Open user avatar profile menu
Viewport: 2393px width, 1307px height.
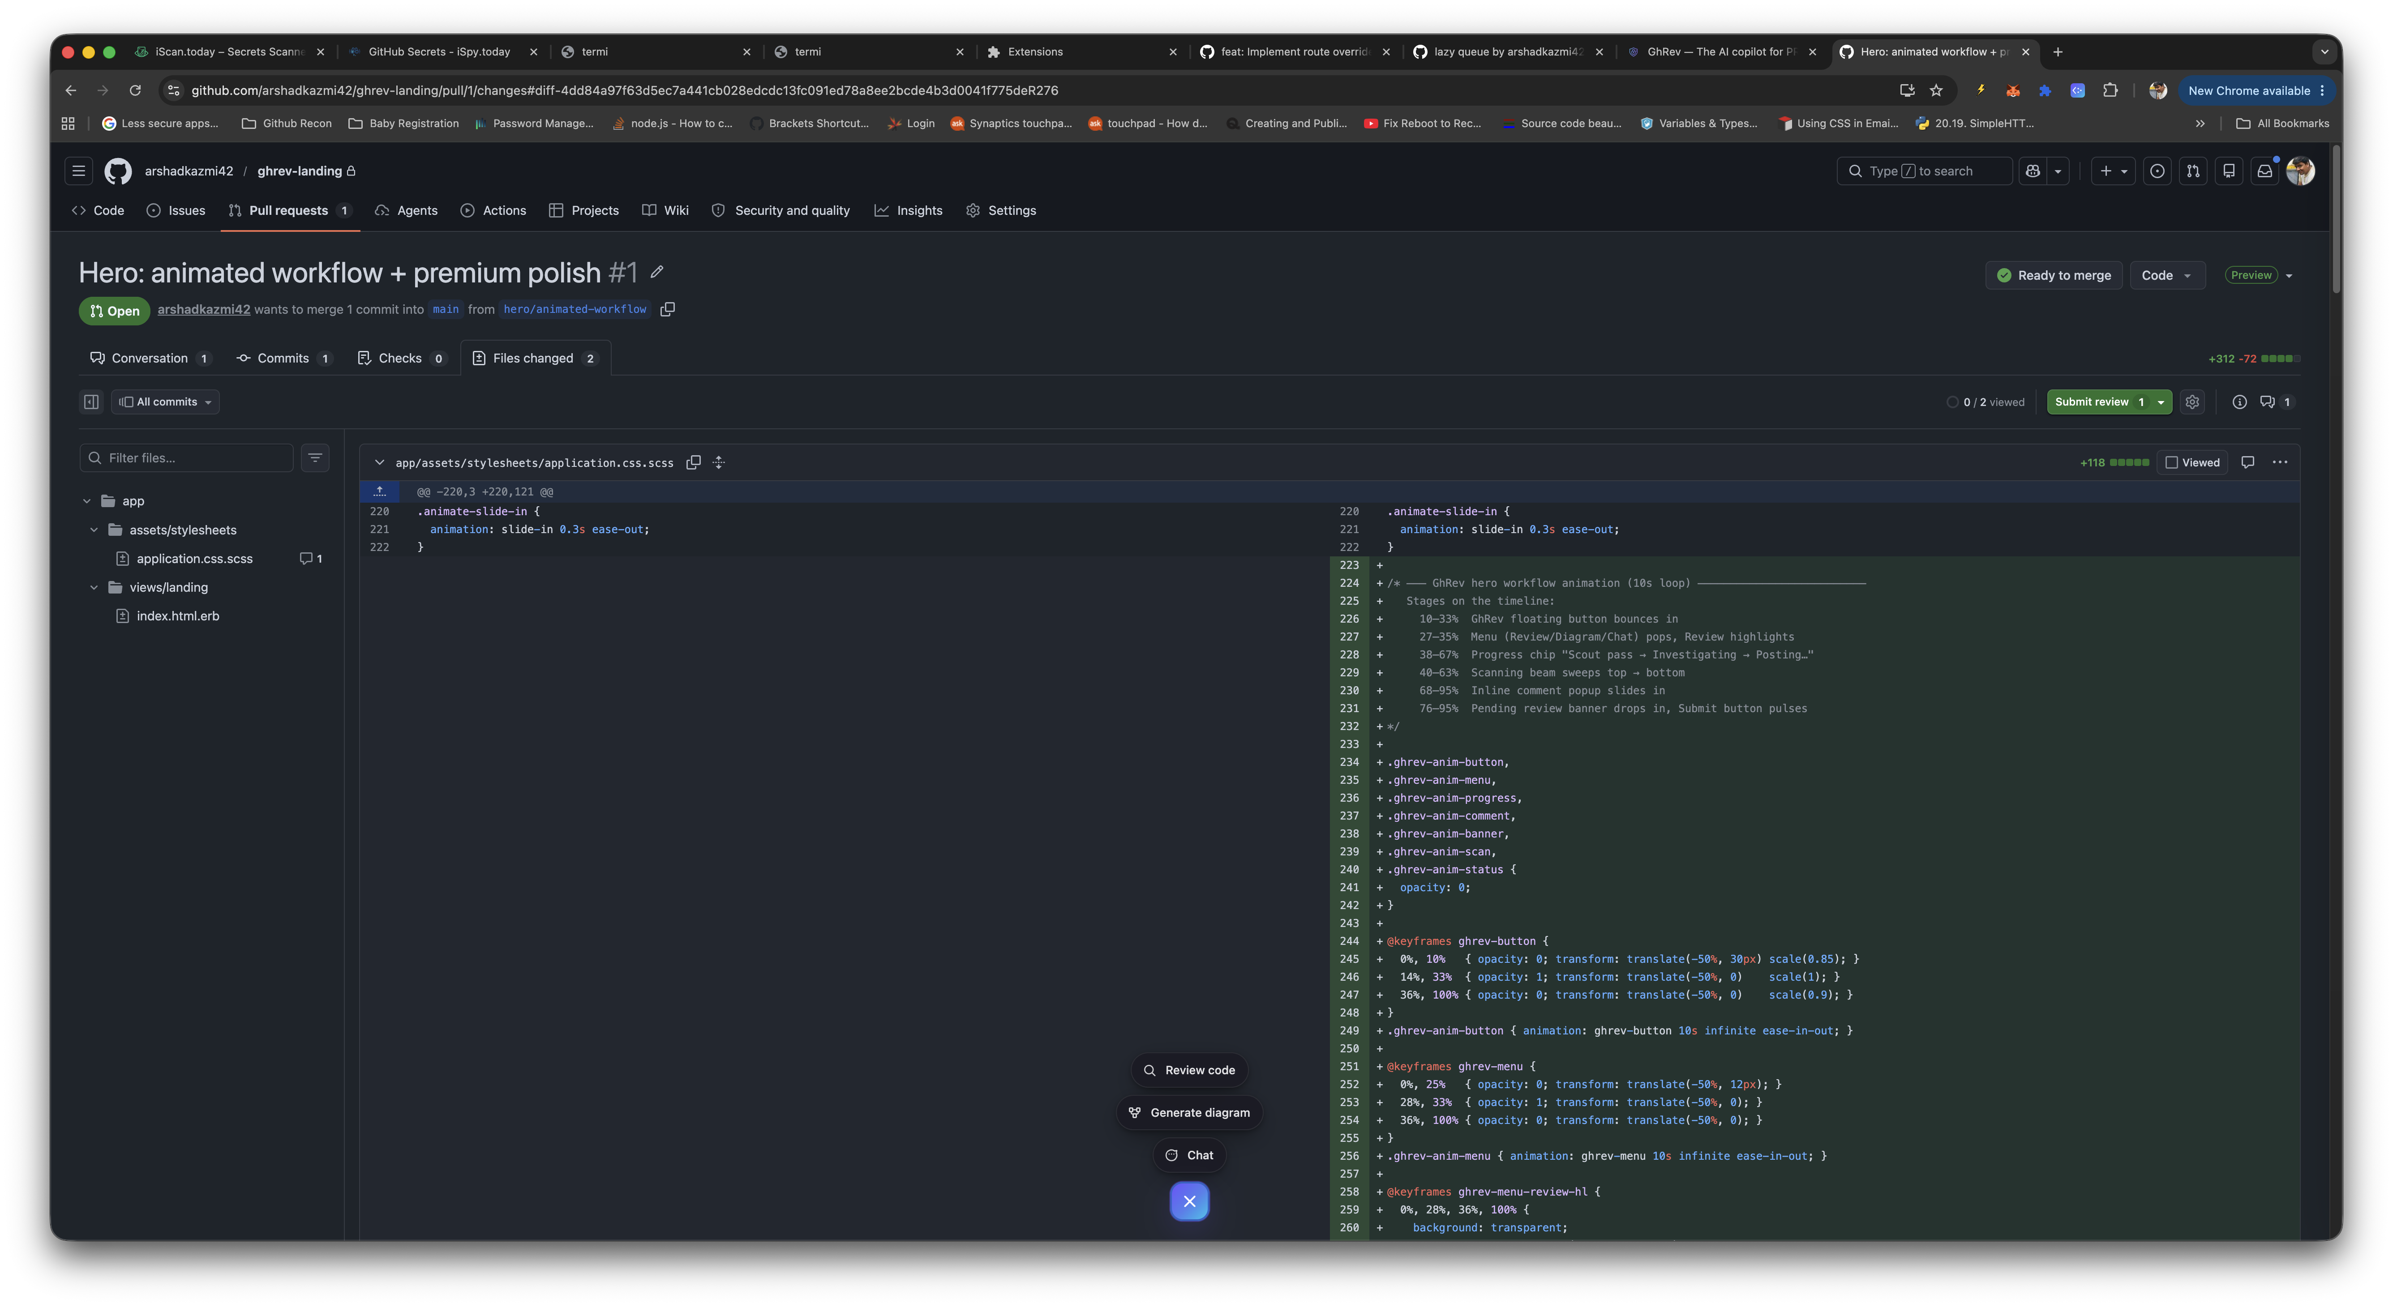[x=2301, y=171]
